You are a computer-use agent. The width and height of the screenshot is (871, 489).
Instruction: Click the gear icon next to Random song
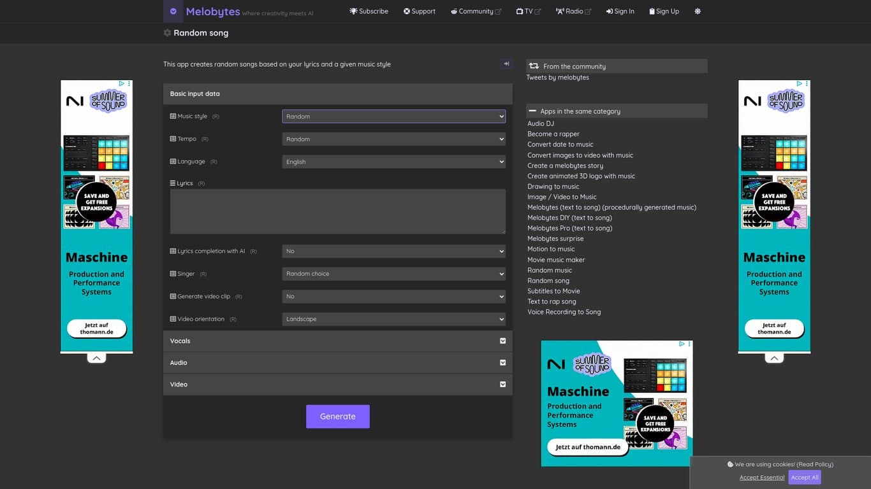[167, 33]
